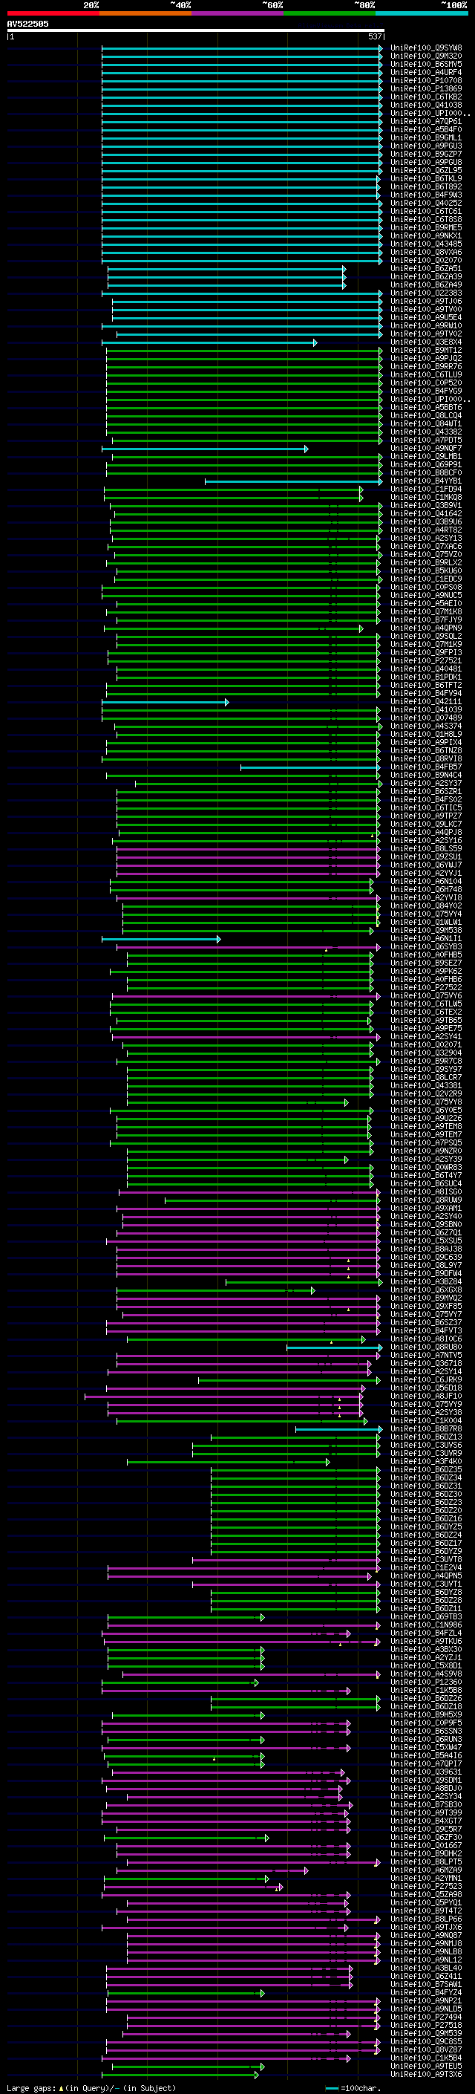Viewport: 475px width, 2094px height.
Task: Select label UniRef100_O22383
Action: [x=426, y=293]
